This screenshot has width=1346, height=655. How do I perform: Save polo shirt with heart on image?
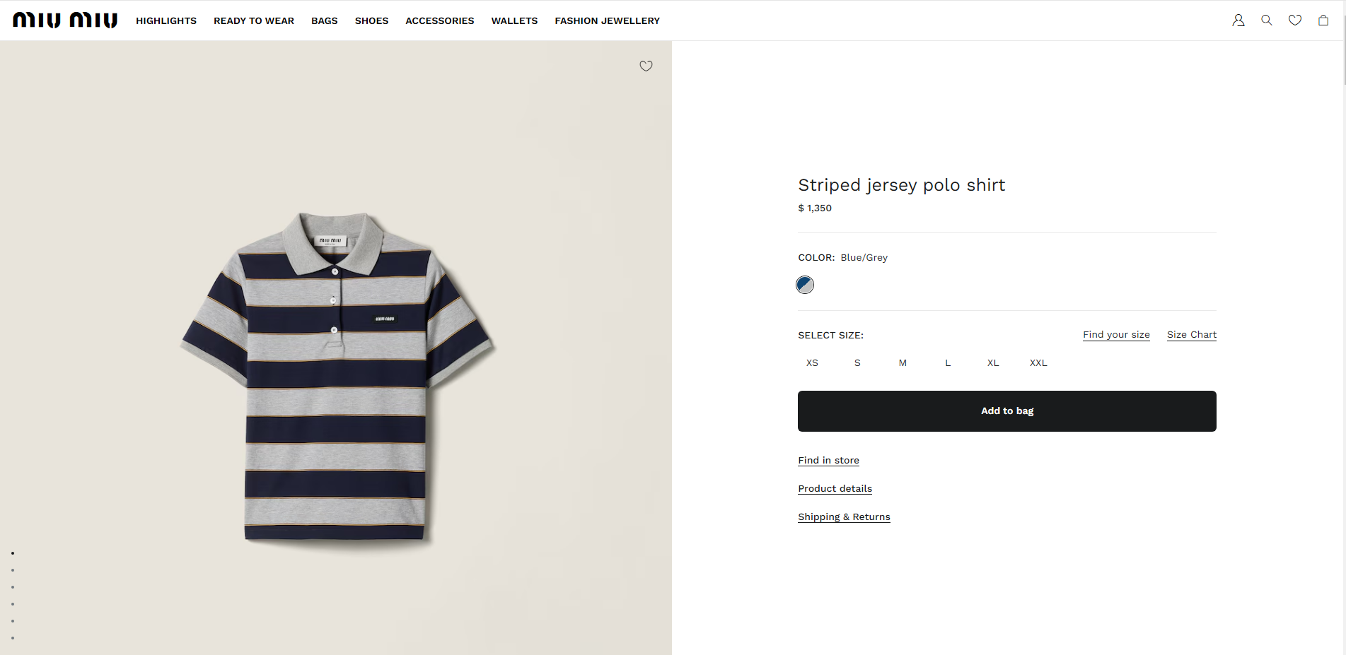tap(646, 66)
